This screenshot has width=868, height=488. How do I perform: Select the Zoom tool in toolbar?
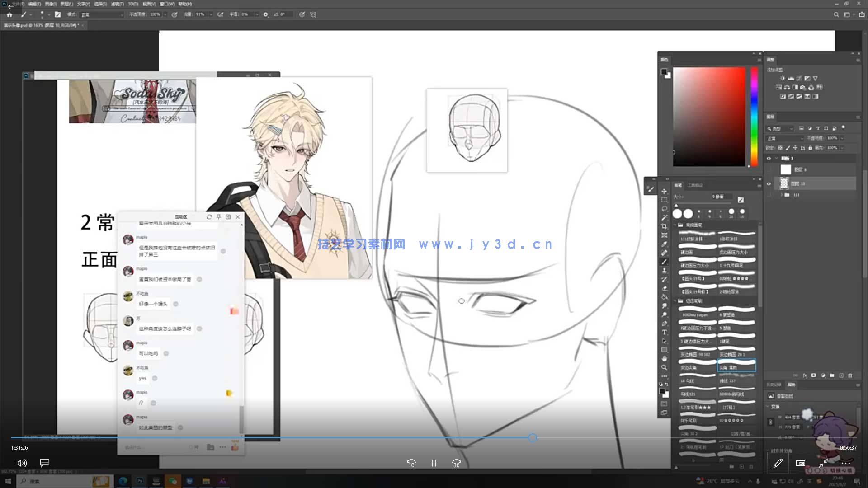tap(664, 367)
